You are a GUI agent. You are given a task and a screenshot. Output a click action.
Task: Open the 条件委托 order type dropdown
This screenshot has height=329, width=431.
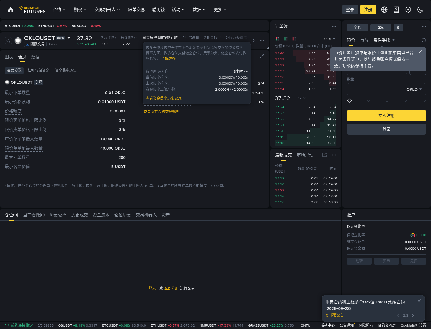pos(384,40)
